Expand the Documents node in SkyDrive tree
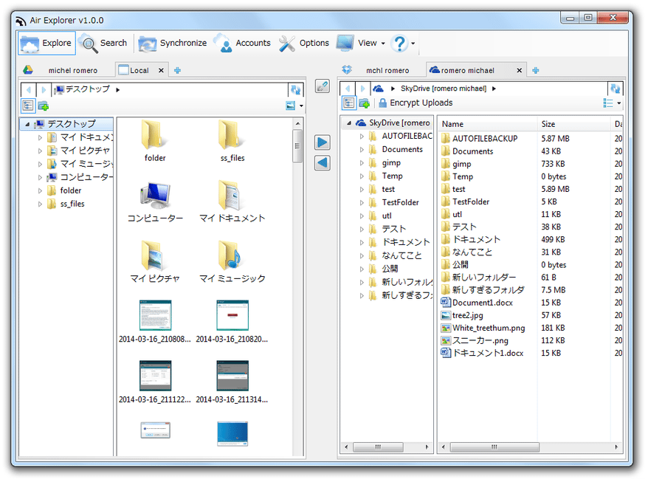Image resolution: width=648 pixels, height=482 pixels. point(362,150)
